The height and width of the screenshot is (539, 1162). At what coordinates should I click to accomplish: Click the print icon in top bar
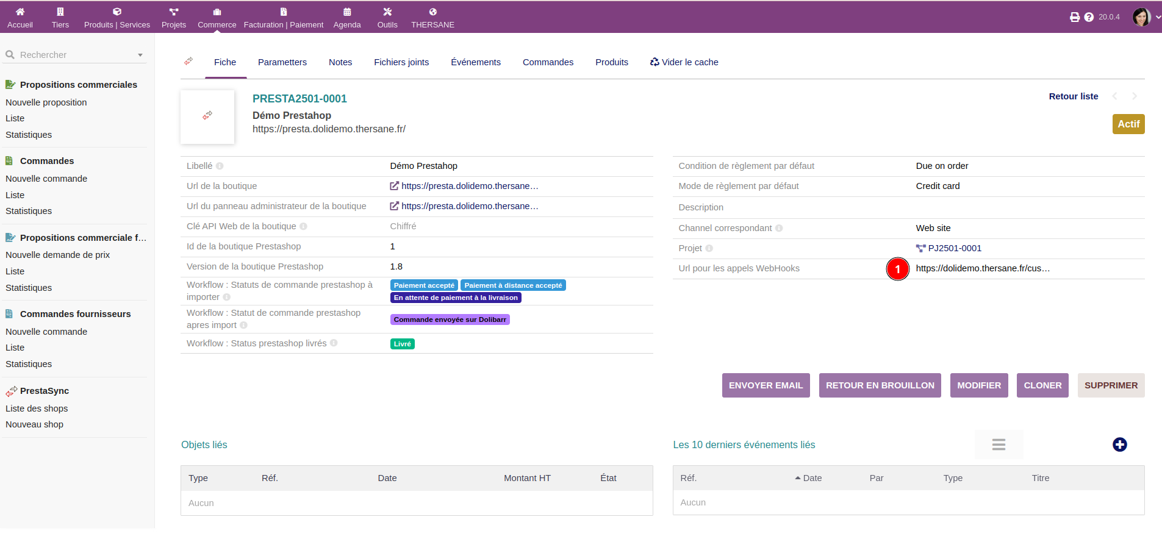tap(1074, 17)
